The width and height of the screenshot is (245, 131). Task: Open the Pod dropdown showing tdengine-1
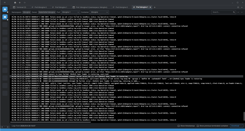(x=70, y=12)
